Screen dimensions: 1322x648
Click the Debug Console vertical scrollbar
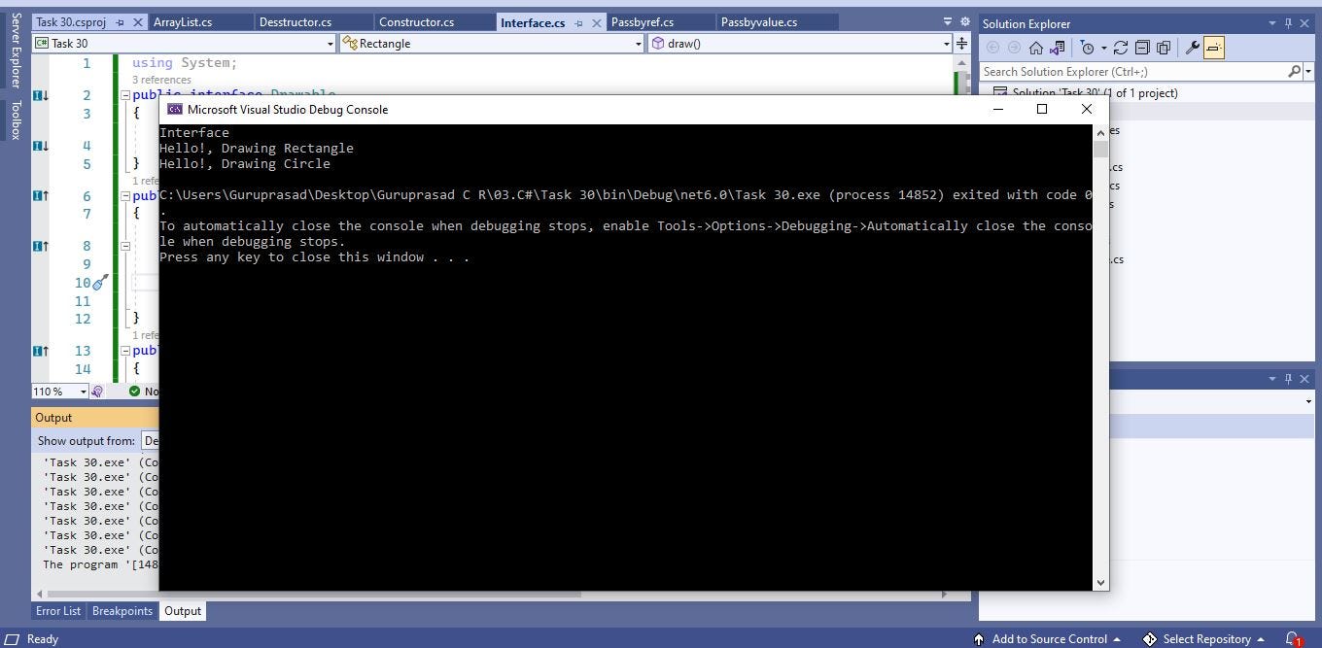[x=1100, y=357]
